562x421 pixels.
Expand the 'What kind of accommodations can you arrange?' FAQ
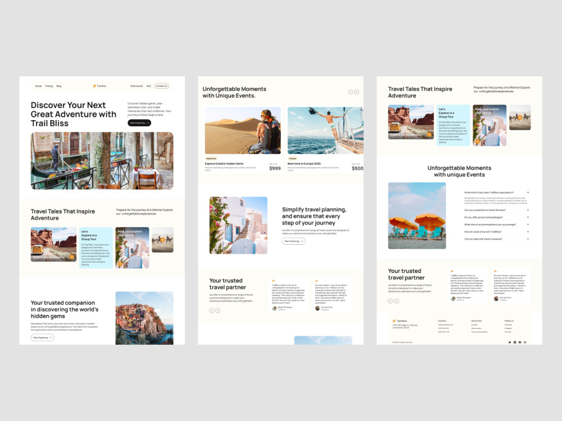[x=496, y=225]
